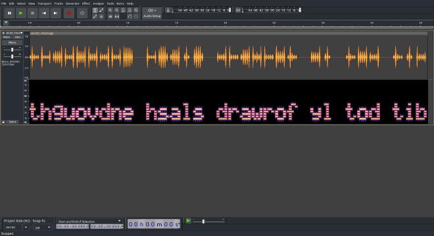
Task: Click the speaker playback meter icon
Action: 238,10
